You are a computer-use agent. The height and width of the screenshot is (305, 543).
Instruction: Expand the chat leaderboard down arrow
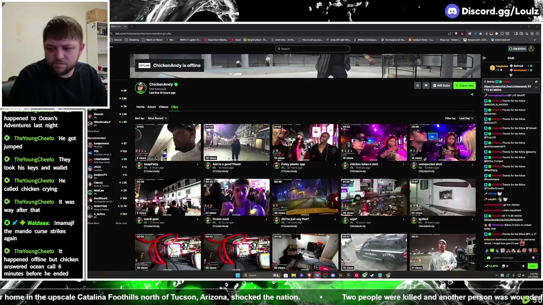[511, 75]
